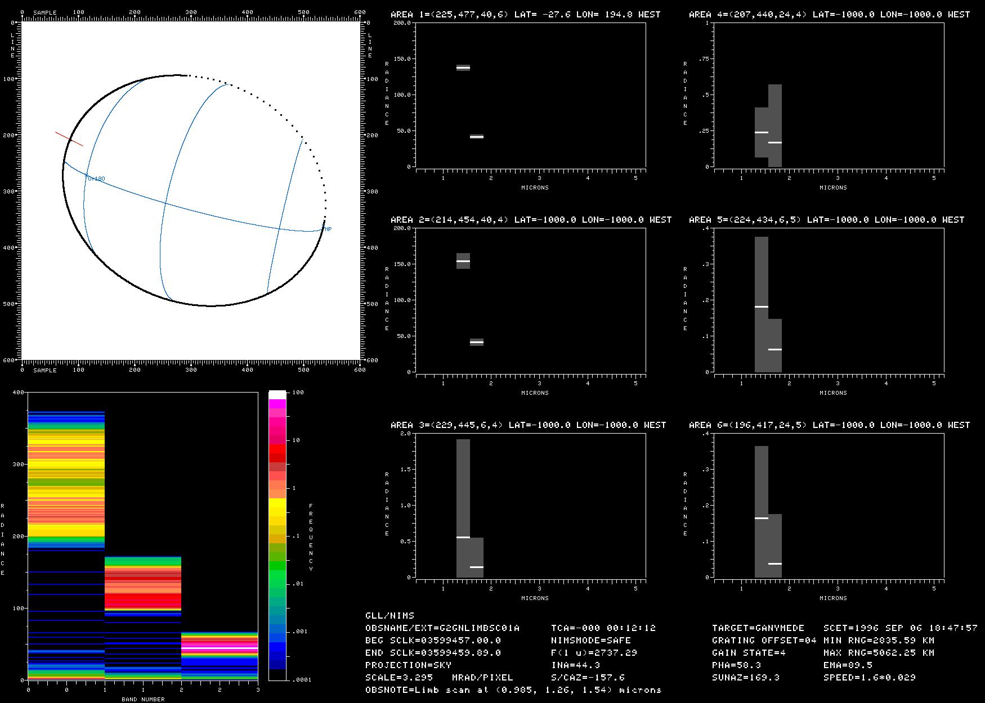985x703 pixels.
Task: Click the upper white marker in AREA 1 plot
Action: pos(463,67)
